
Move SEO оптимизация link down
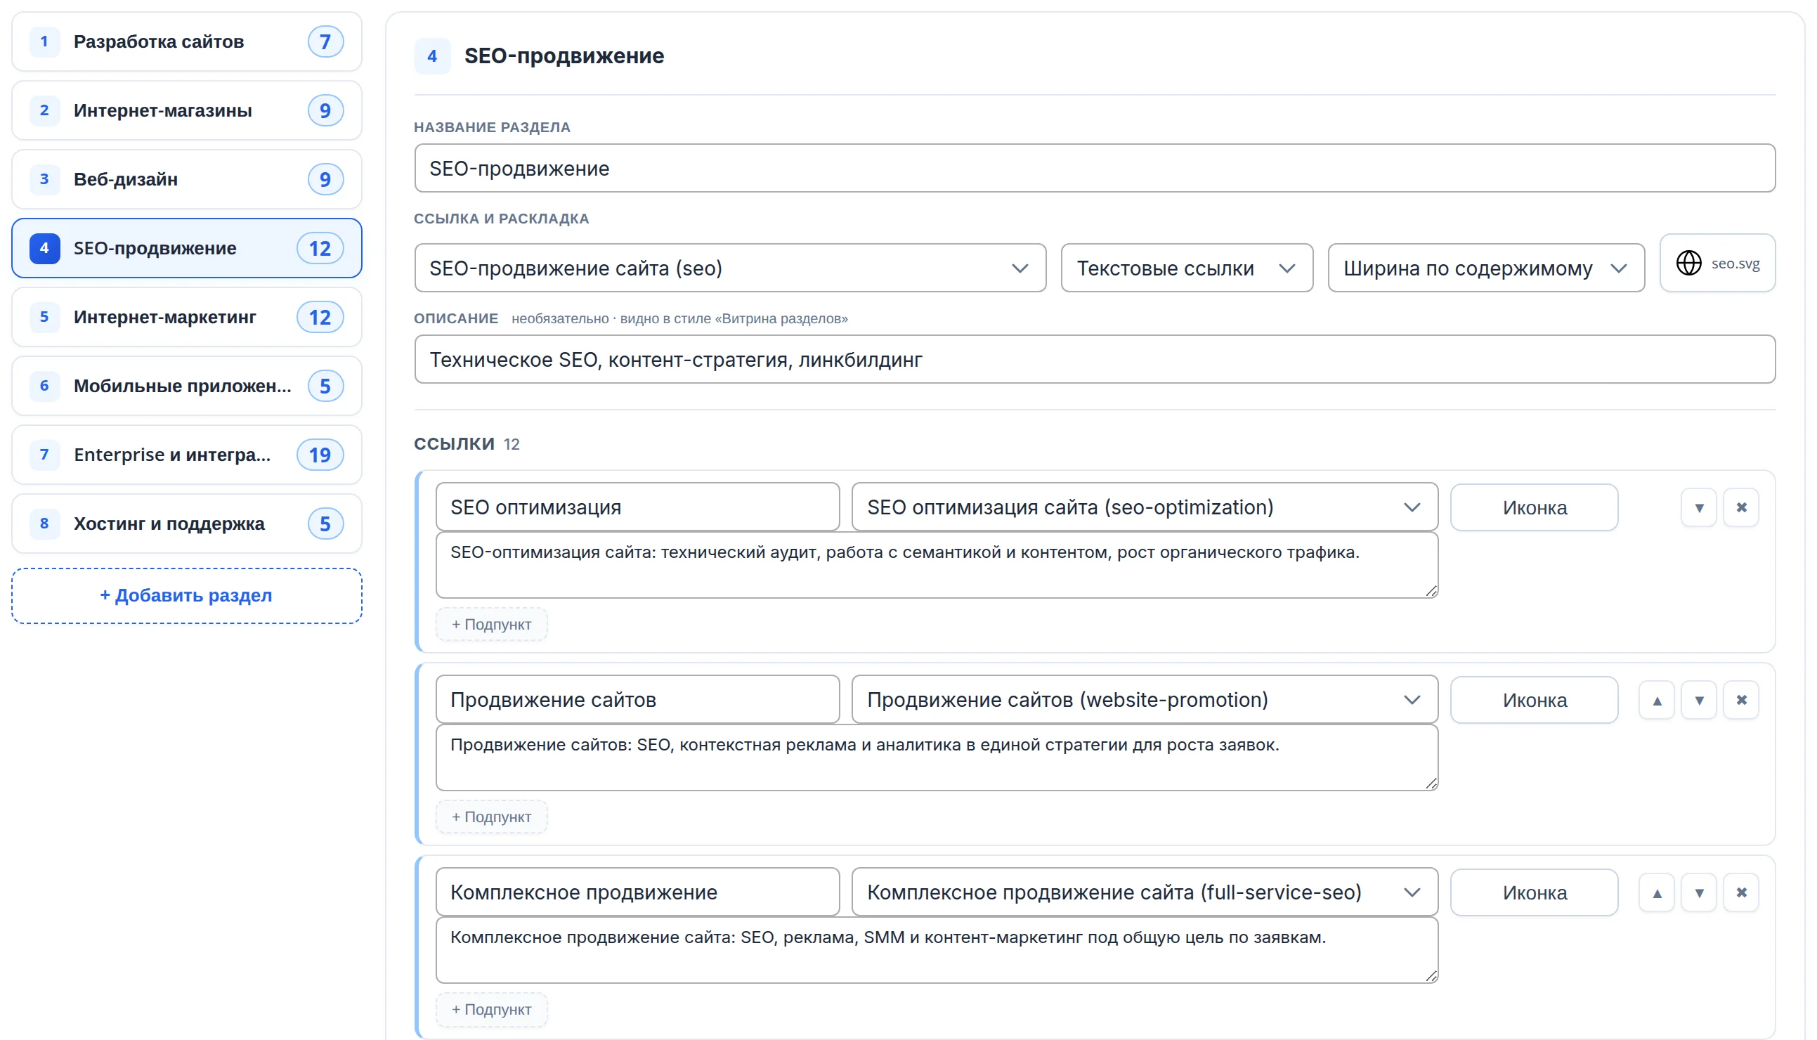pyautogui.click(x=1698, y=508)
